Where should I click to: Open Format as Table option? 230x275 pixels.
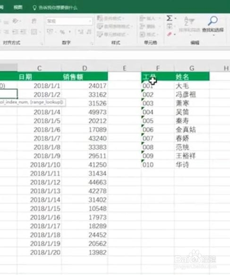[114, 26]
